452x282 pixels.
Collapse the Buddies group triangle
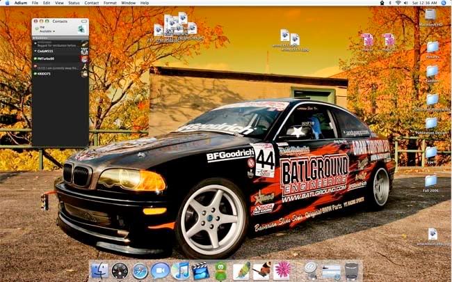pyautogui.click(x=35, y=38)
